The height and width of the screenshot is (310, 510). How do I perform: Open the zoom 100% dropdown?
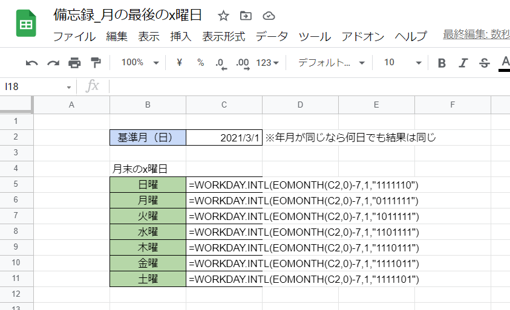[140, 62]
